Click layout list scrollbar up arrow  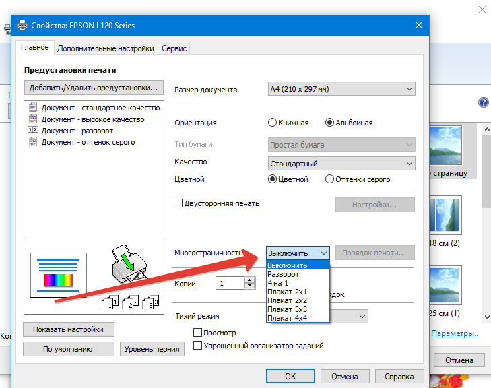(x=486, y=129)
